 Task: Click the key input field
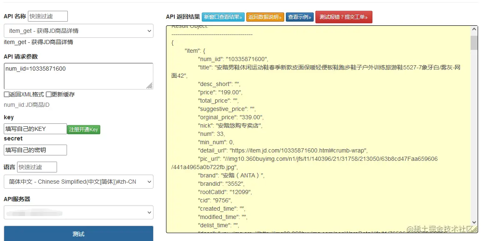(35, 129)
